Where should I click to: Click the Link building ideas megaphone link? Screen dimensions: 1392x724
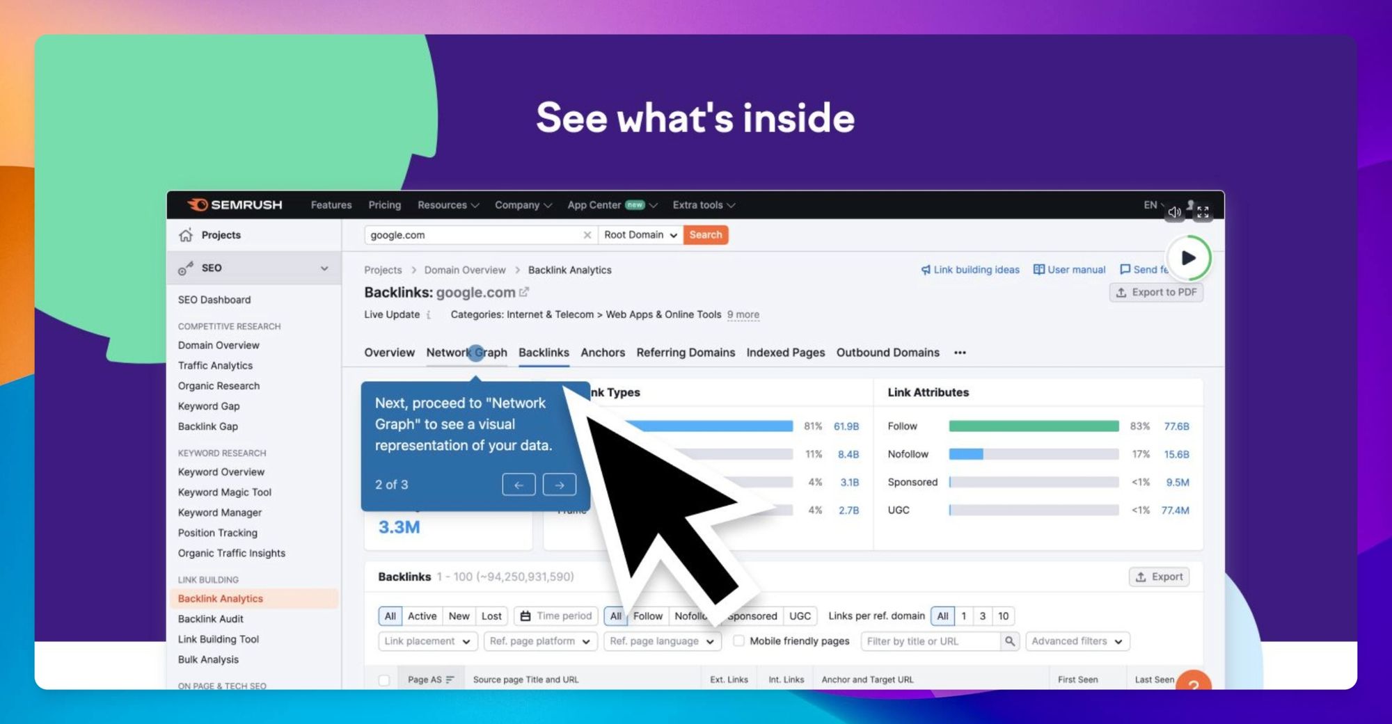pyautogui.click(x=970, y=270)
